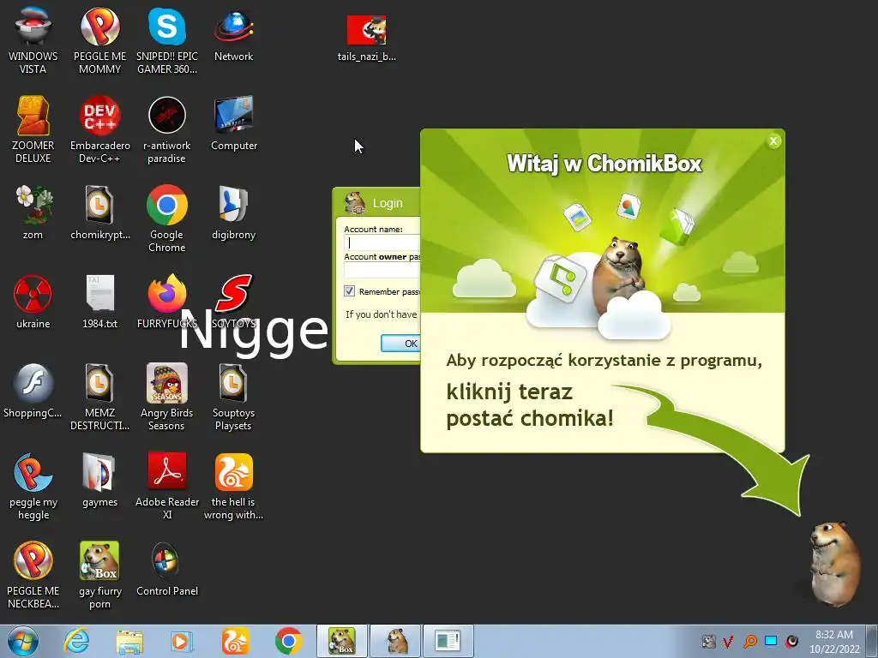Click the orange magnifier tray icon
This screenshot has width=878, height=658.
coord(749,641)
